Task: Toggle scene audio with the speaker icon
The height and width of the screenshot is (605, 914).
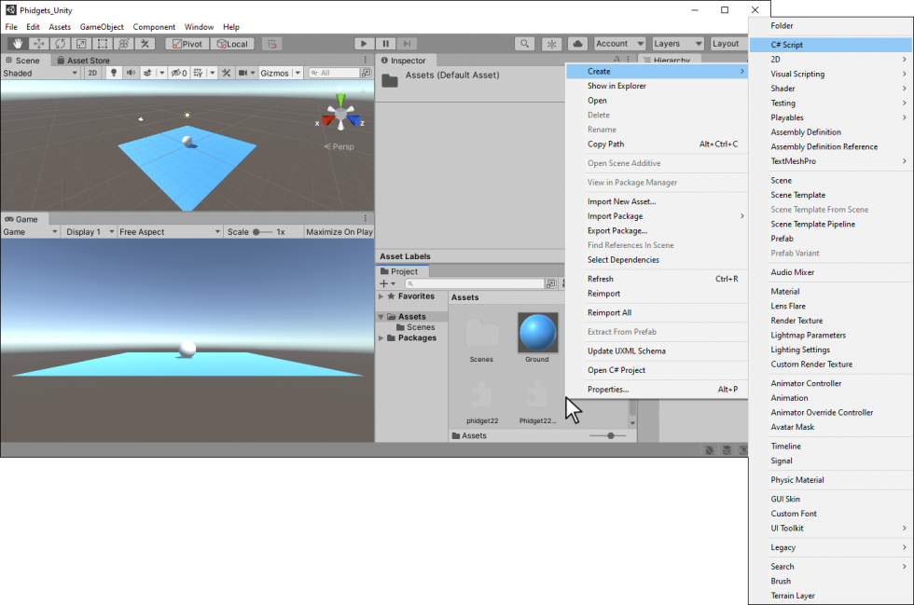Action: pos(131,73)
